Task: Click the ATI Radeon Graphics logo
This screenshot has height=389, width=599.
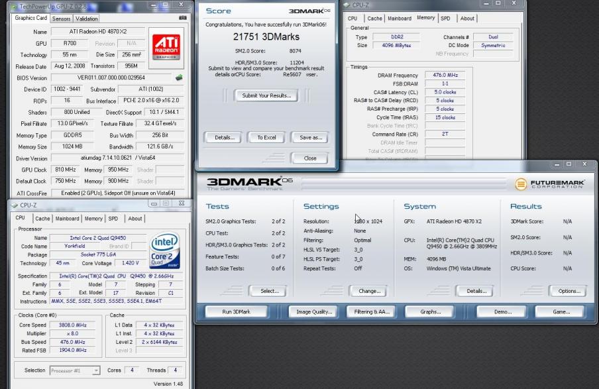Action: (166, 48)
